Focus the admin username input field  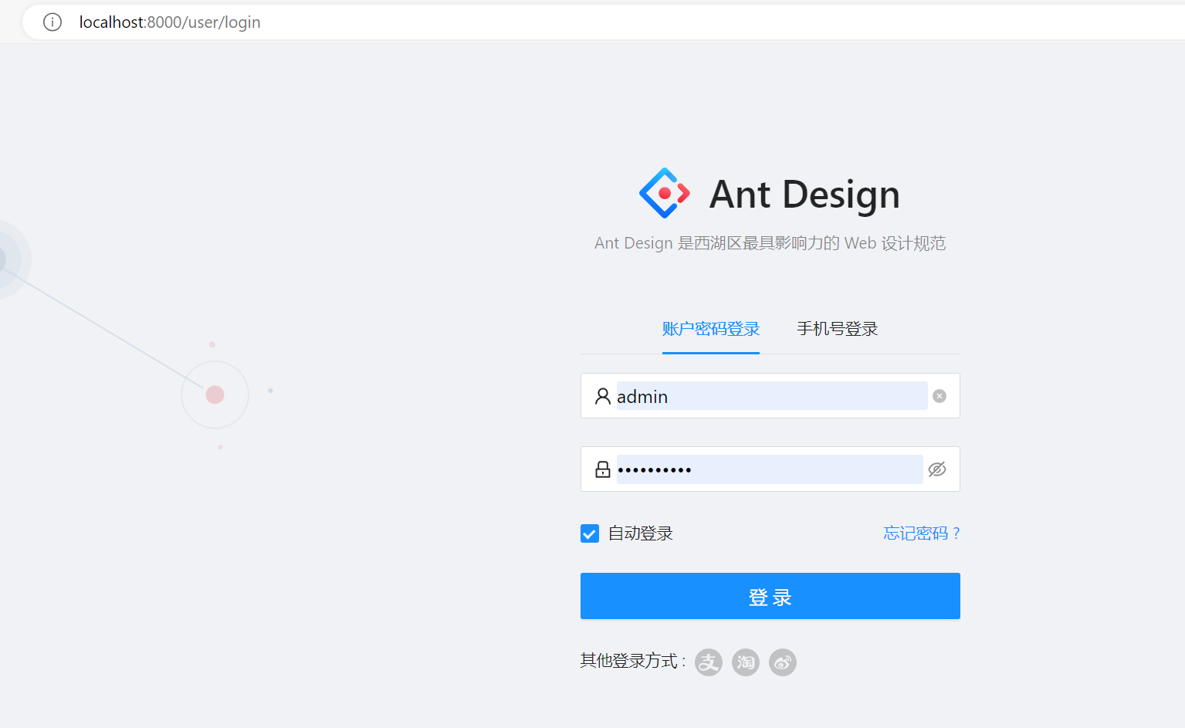coord(772,396)
